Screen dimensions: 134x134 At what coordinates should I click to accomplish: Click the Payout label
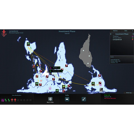click(108, 97)
